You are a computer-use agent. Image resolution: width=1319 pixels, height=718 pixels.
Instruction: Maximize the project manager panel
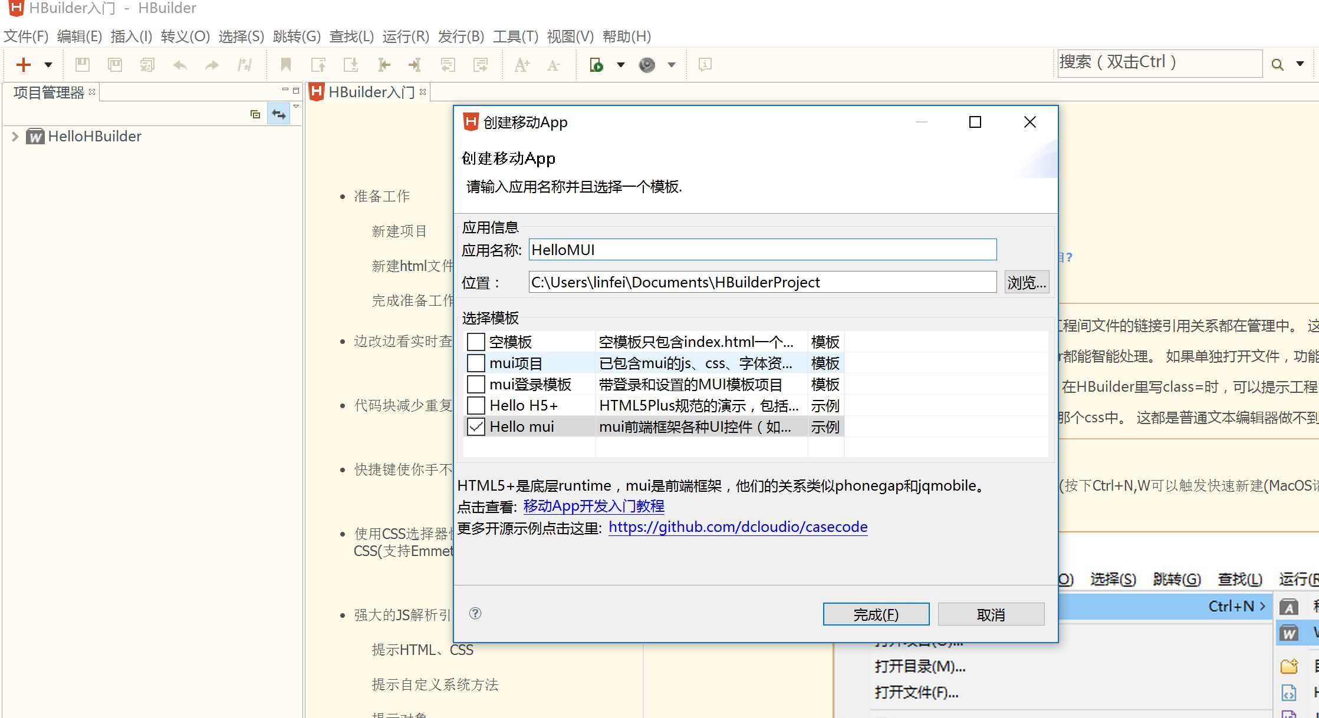click(x=296, y=90)
